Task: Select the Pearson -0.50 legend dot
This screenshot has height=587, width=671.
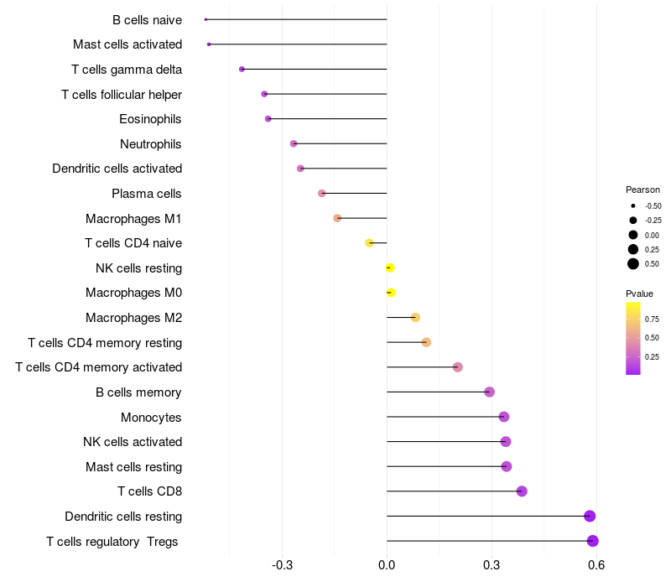Action: (633, 205)
